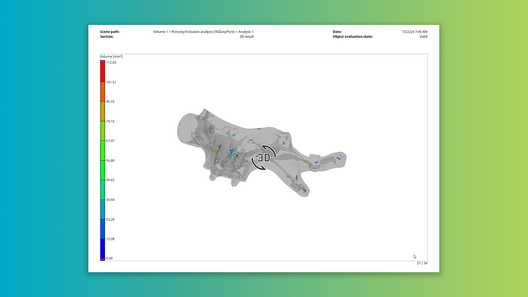Click the 'Section:' label

point(107,37)
